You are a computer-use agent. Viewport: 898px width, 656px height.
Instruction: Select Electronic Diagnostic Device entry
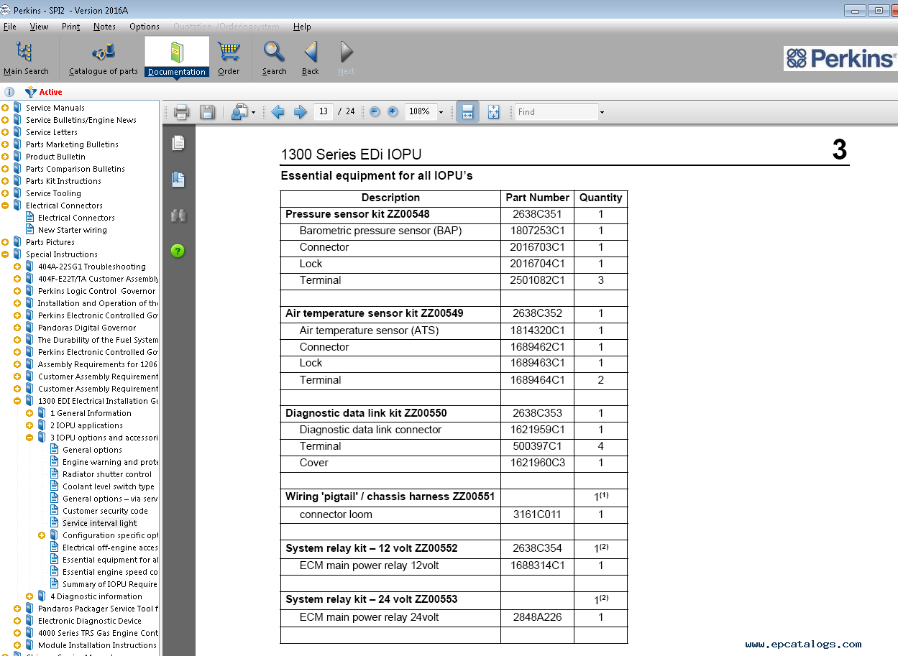coord(90,621)
